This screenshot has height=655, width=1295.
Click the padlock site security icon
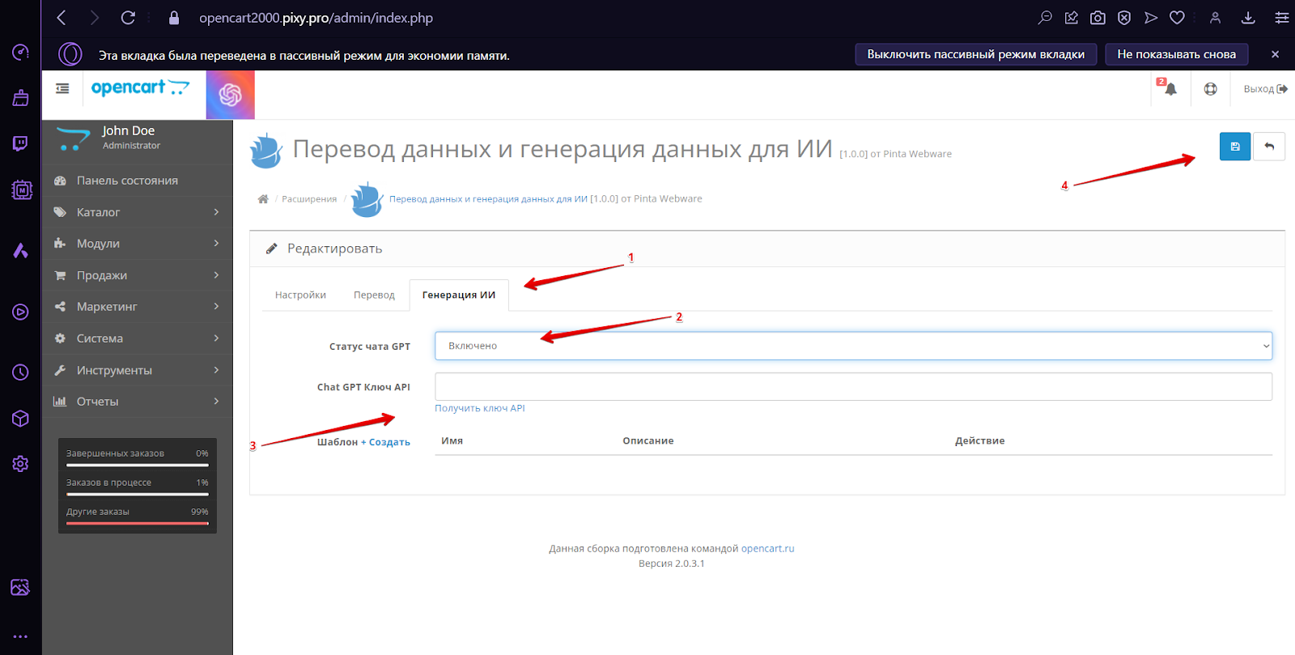click(x=174, y=18)
